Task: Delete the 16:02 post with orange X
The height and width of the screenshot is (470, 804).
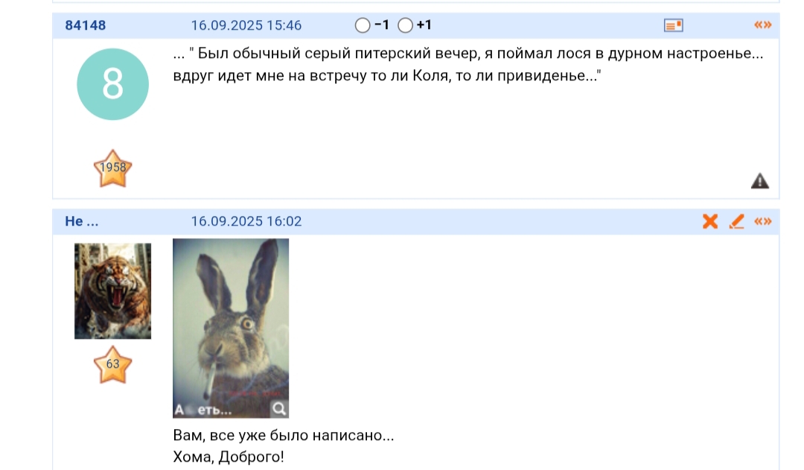Action: coord(710,221)
